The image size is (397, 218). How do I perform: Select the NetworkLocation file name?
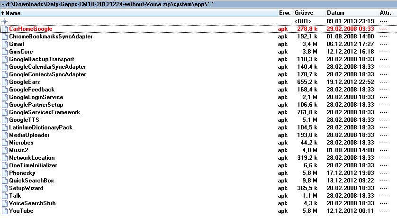click(32, 158)
